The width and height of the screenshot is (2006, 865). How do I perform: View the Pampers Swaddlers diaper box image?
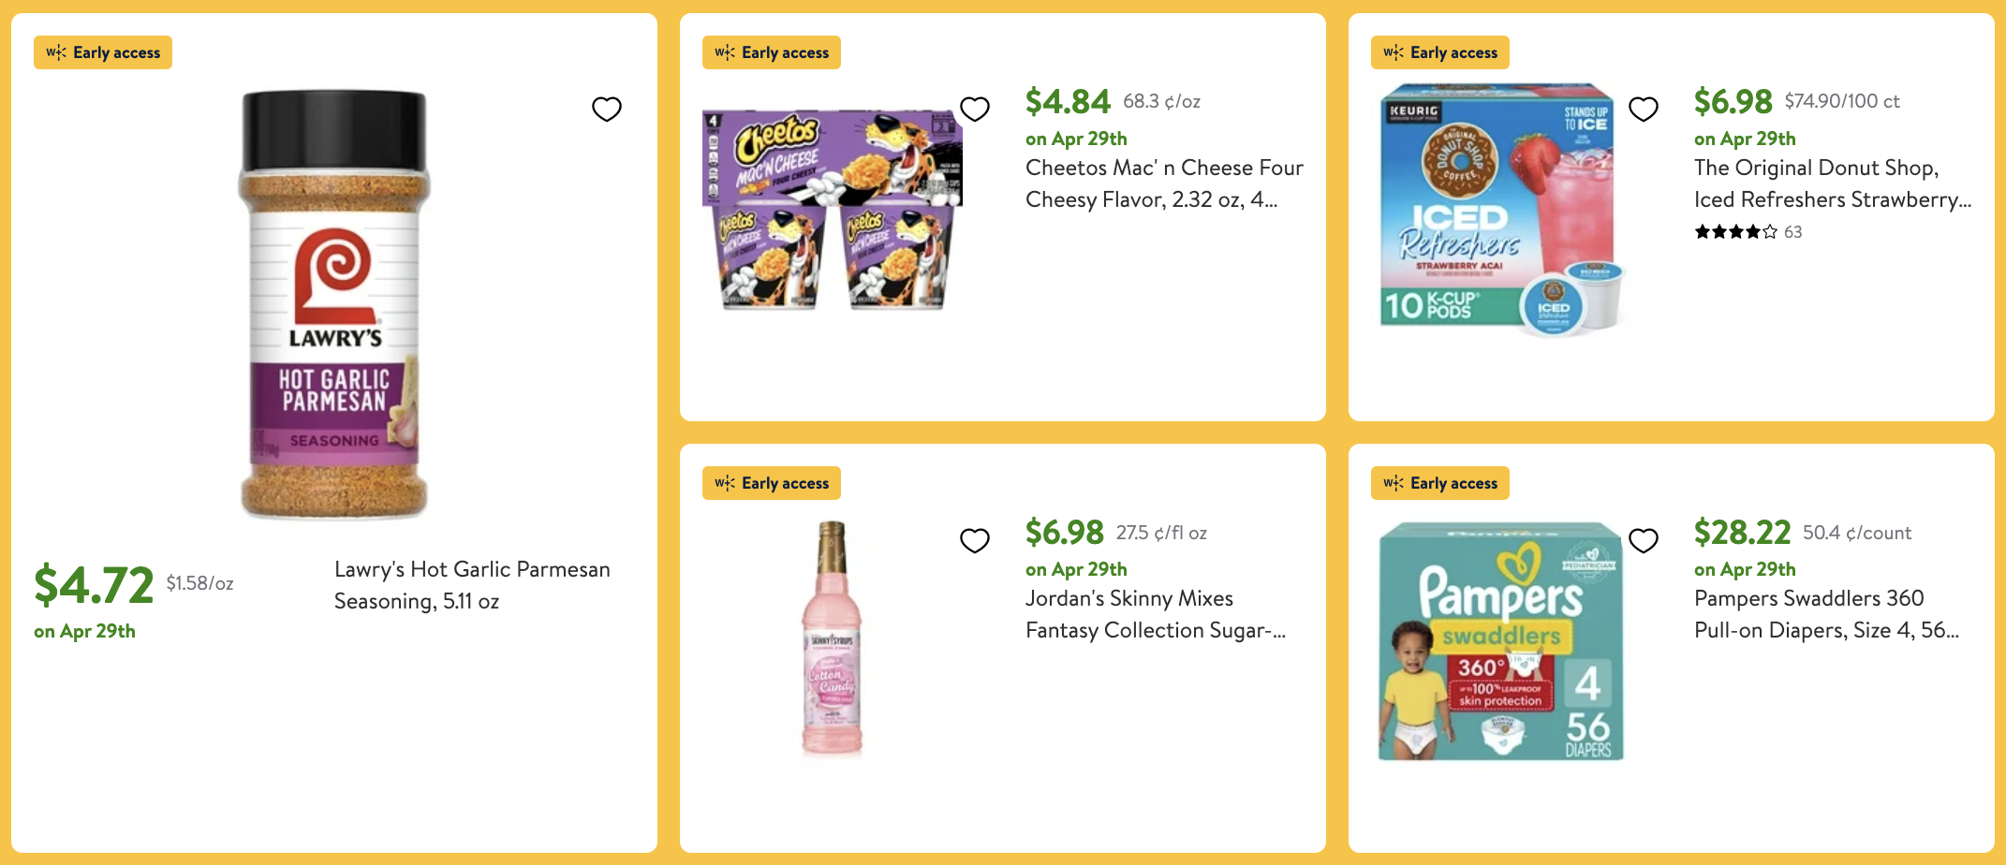click(x=1500, y=641)
